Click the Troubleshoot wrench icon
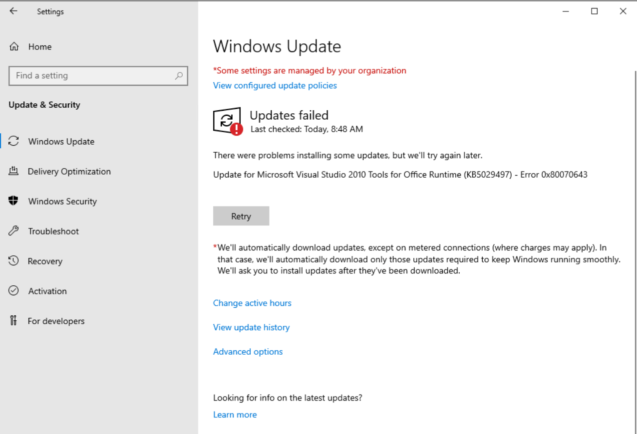This screenshot has width=637, height=434. pyautogui.click(x=13, y=231)
